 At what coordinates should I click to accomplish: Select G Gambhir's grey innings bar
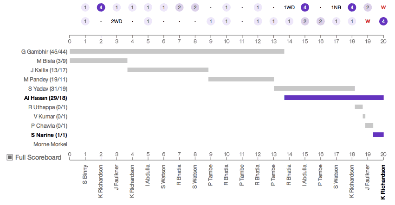(x=177, y=51)
